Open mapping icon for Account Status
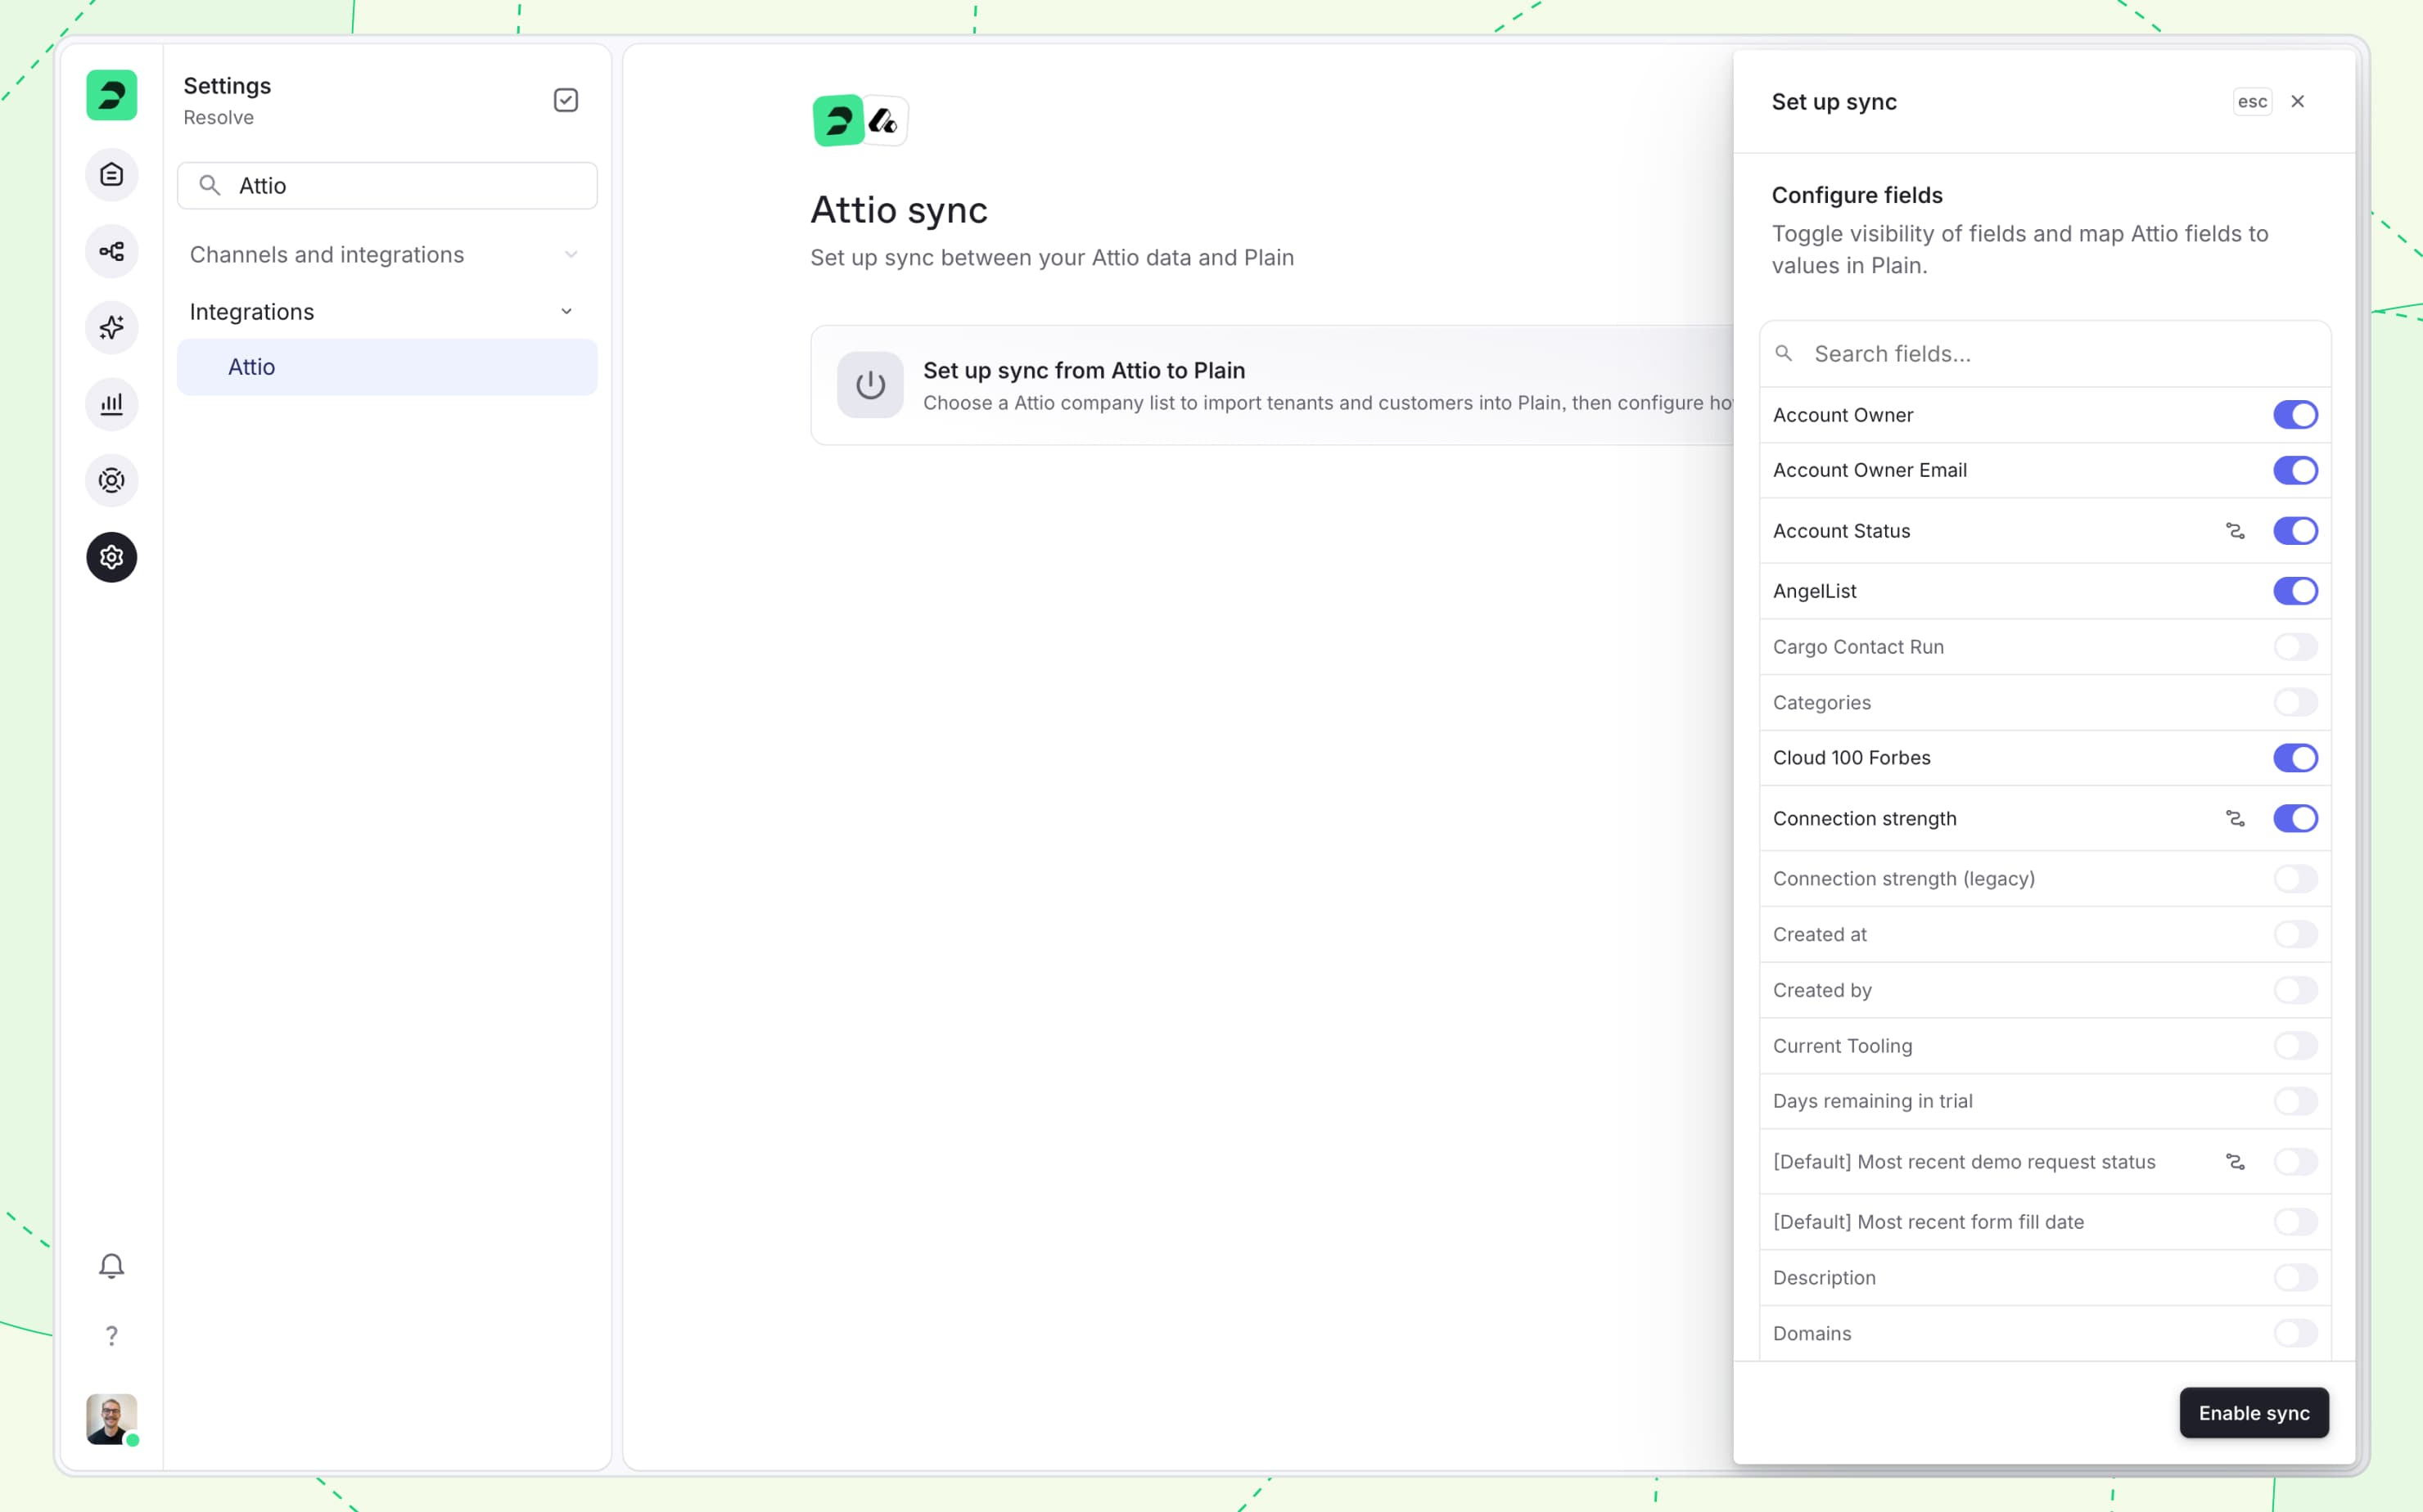Image resolution: width=2423 pixels, height=1512 pixels. tap(2235, 531)
